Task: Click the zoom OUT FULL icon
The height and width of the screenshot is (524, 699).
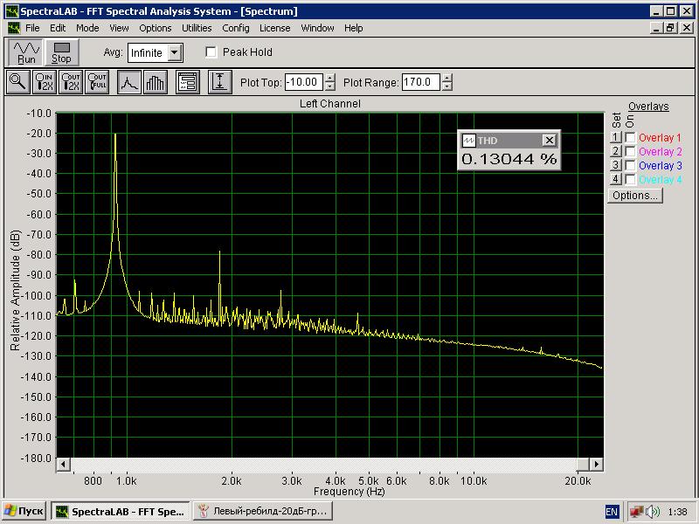Action: (x=98, y=82)
